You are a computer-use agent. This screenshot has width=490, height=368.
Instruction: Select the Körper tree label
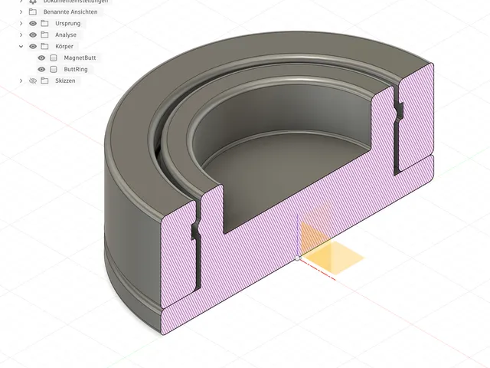[x=64, y=46]
